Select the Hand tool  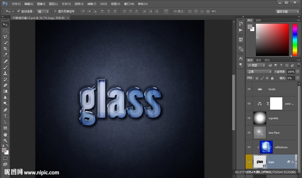pyautogui.click(x=5, y=134)
